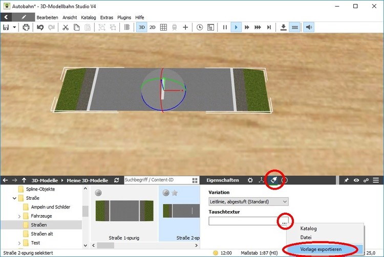
Task: Expand the Test folder
Action: 19,243
